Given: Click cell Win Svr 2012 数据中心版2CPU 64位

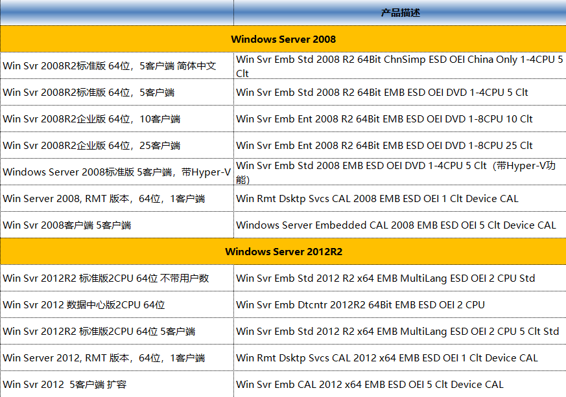Looking at the screenshot, I should tap(117, 304).
